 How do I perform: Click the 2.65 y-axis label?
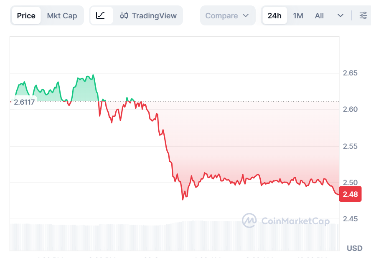[x=350, y=73]
